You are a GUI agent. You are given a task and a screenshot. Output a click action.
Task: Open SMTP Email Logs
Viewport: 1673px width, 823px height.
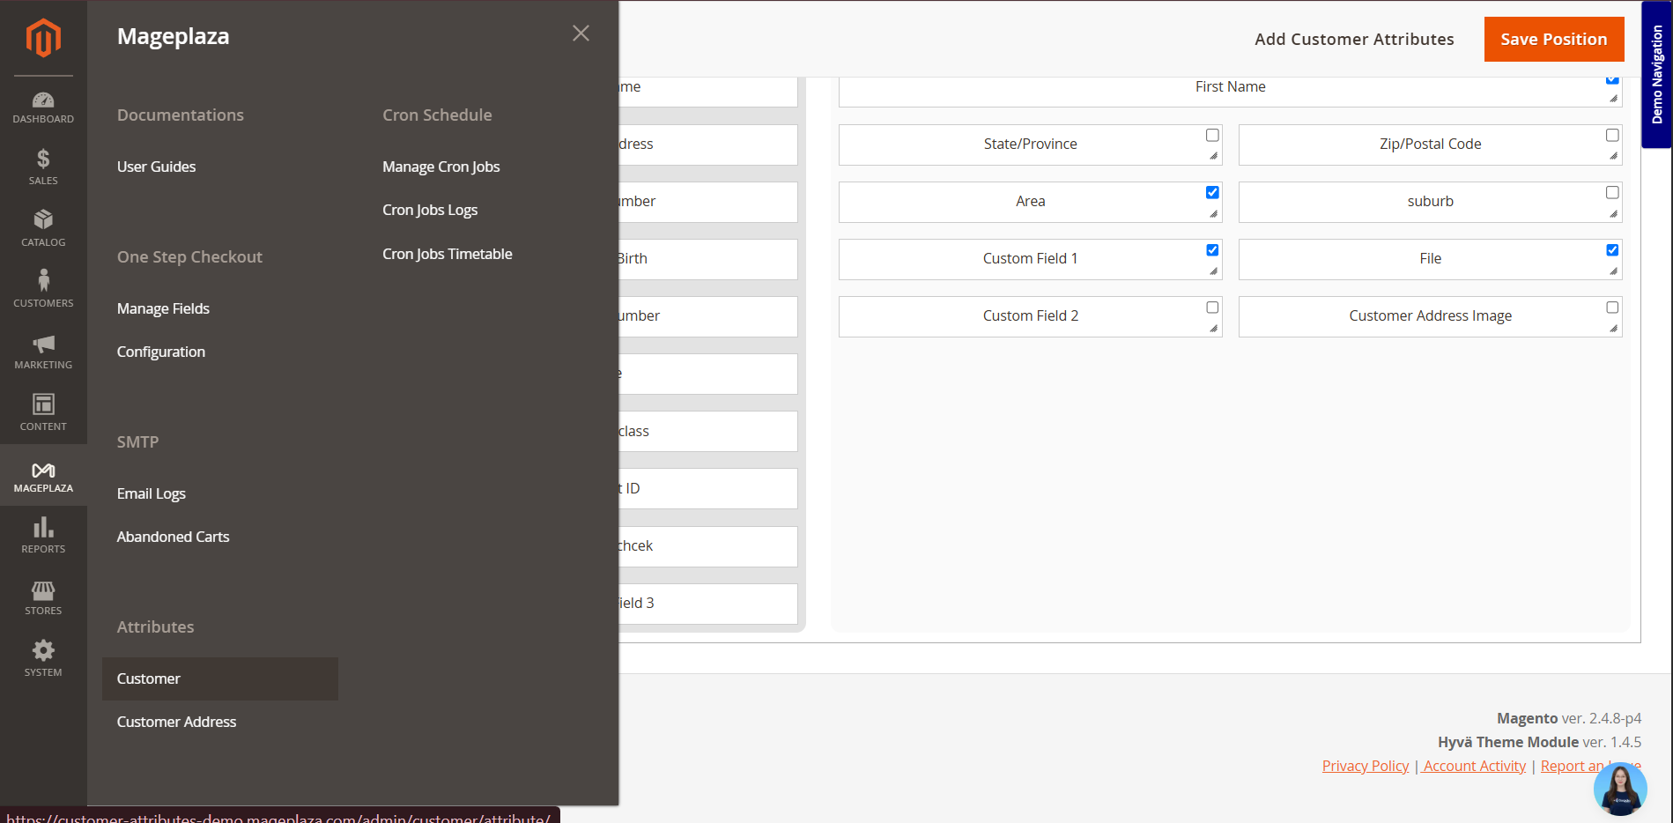coord(151,493)
